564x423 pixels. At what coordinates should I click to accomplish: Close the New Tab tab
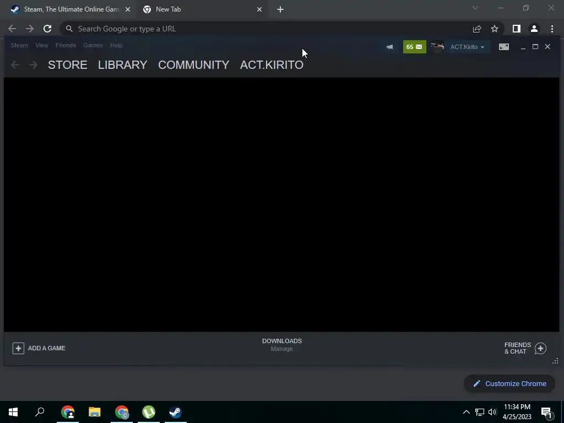(259, 9)
